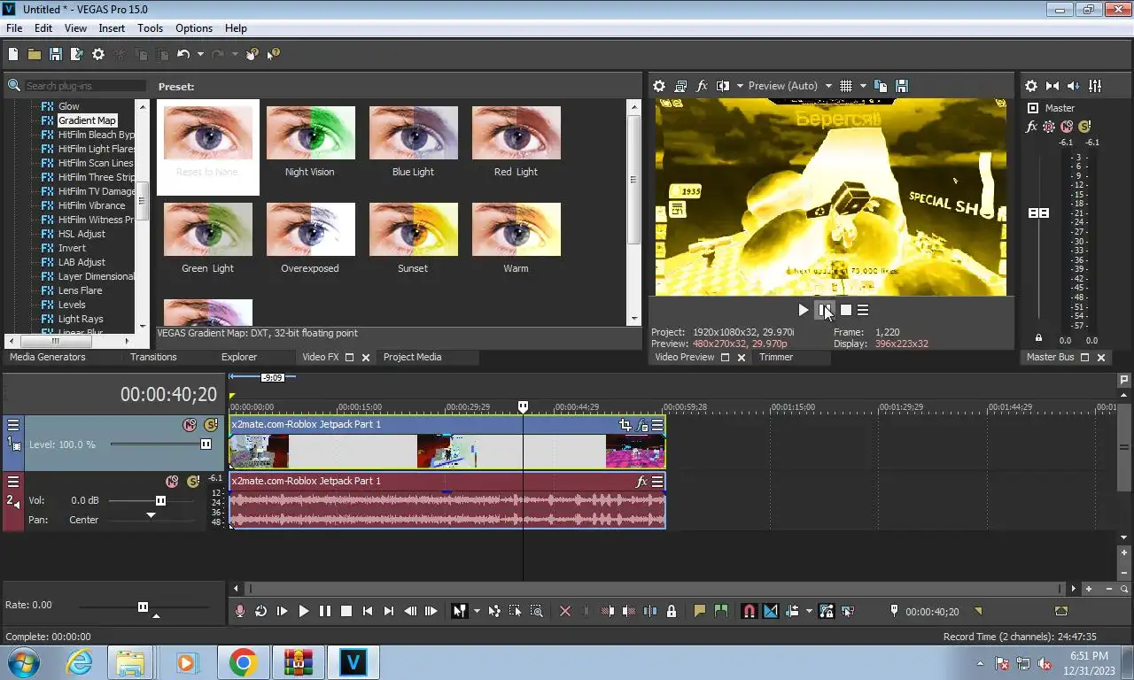Click the red Delete X icon
The width and height of the screenshot is (1134, 680).
[x=565, y=611]
